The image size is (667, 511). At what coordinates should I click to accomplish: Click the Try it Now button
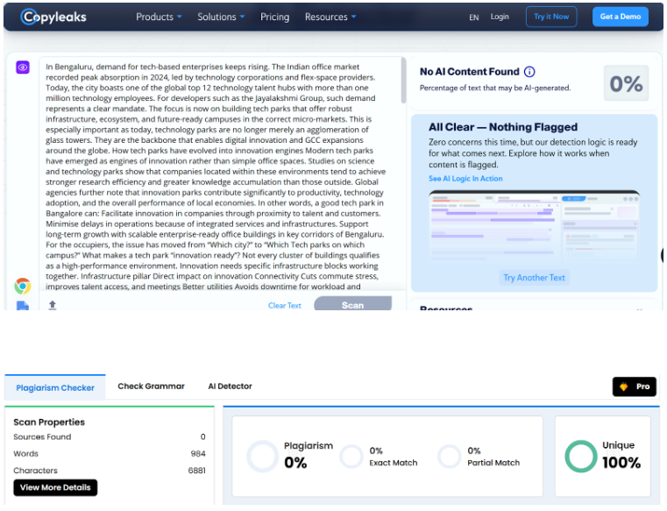[x=551, y=17]
